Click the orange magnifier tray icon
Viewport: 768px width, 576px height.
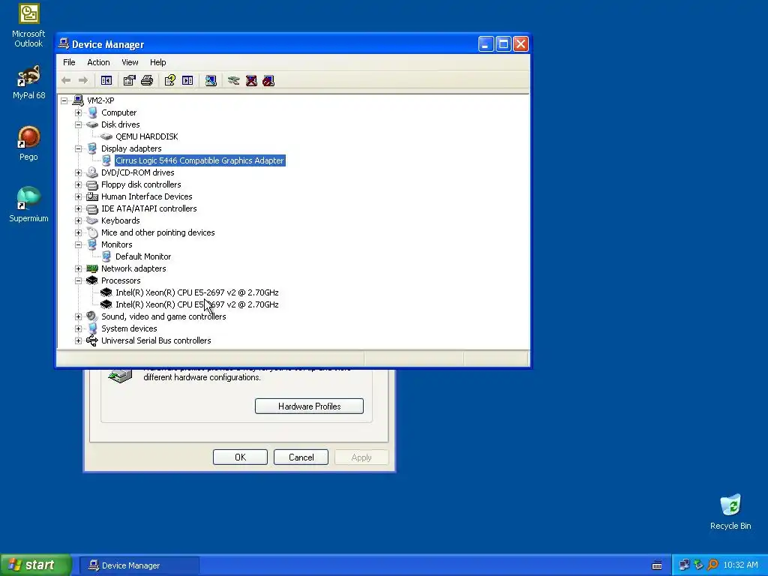712,565
